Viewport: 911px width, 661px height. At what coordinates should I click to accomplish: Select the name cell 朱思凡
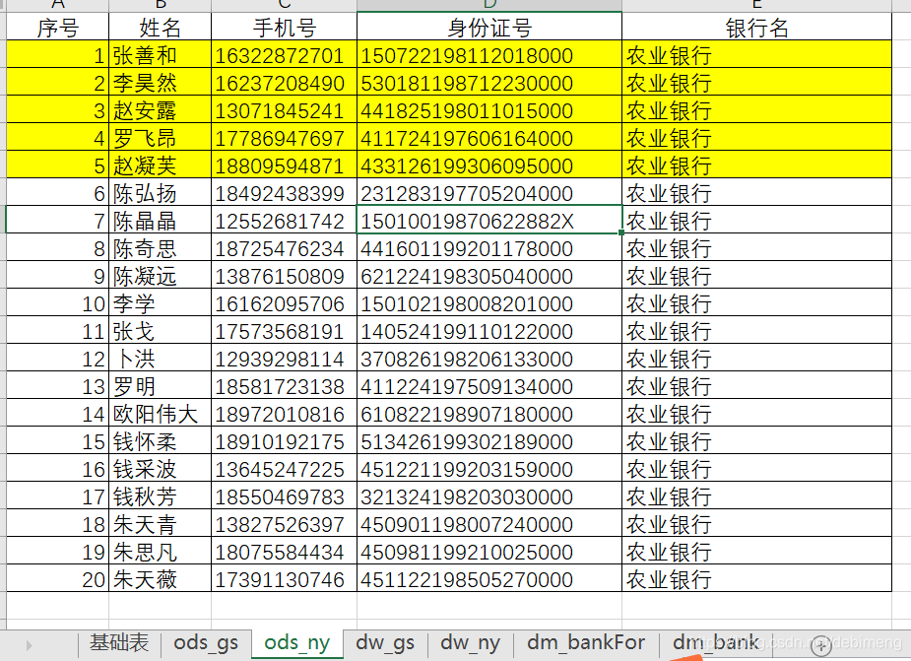tap(160, 552)
